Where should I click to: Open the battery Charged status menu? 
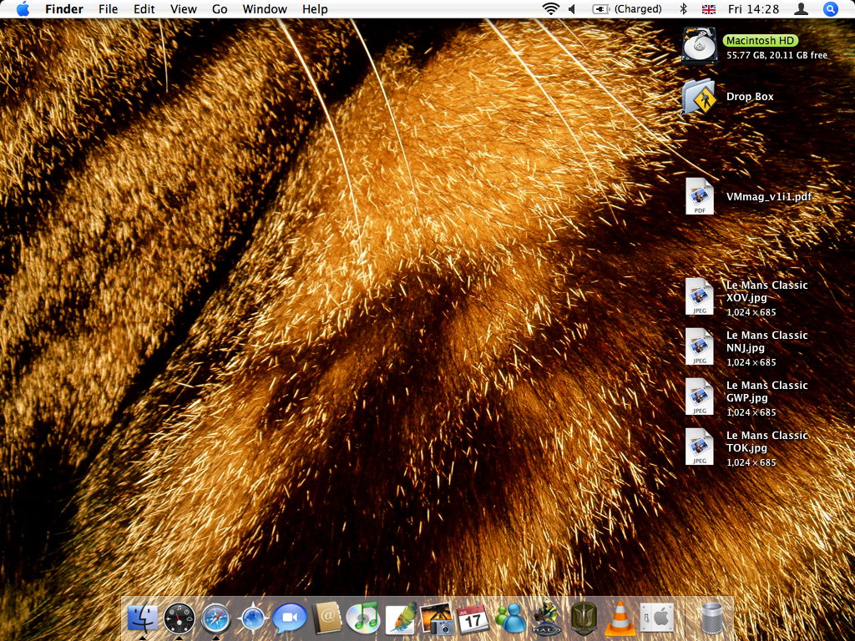click(627, 9)
